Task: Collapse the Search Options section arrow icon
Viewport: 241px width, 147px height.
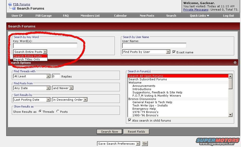Action: coord(235,63)
